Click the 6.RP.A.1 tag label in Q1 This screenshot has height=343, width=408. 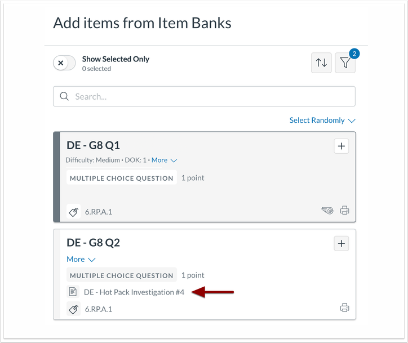(x=98, y=212)
